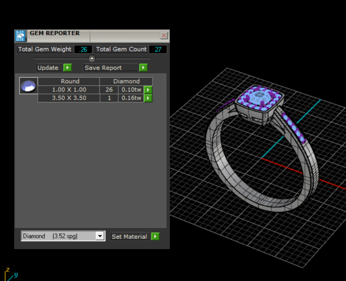Open the Diamond (3.52 spg) material dropdown

click(99, 236)
